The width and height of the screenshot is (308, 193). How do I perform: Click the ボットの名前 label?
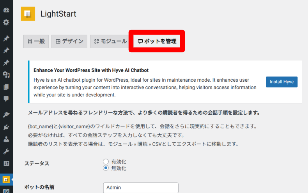(39, 187)
